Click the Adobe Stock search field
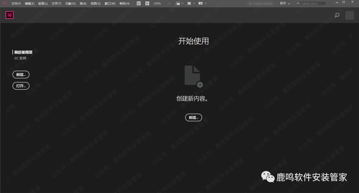This screenshot has width=359, height=193. [311, 3]
